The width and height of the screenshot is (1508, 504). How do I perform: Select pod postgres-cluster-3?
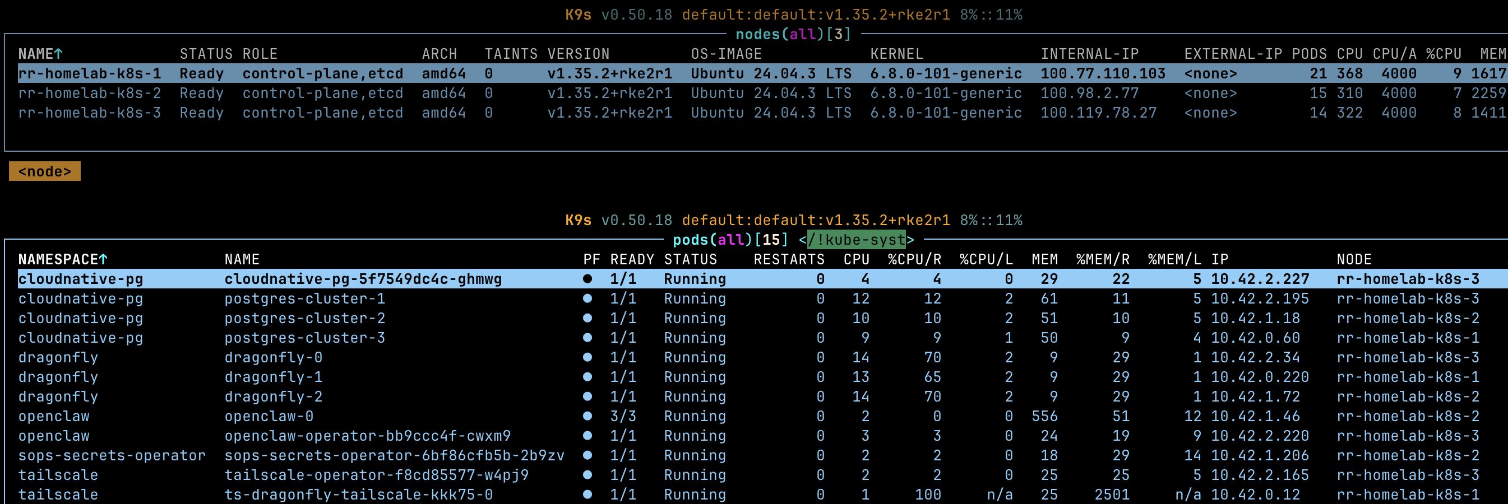pos(763,338)
